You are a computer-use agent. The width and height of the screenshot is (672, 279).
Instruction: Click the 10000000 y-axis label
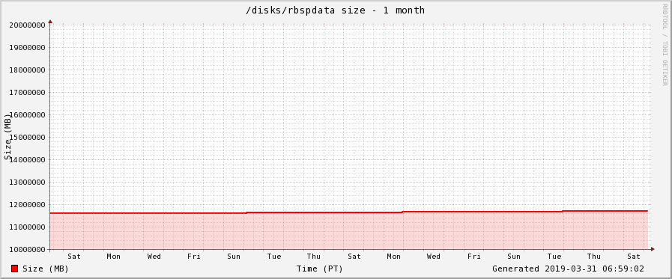pos(28,250)
